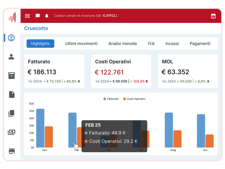This screenshot has height=169, width=225.
Task: Click the blue Feb bar in chart
Action: tap(72, 130)
